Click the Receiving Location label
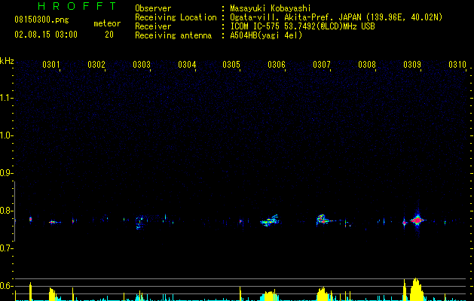The width and height of the screenshot is (474, 301). pyautogui.click(x=176, y=17)
